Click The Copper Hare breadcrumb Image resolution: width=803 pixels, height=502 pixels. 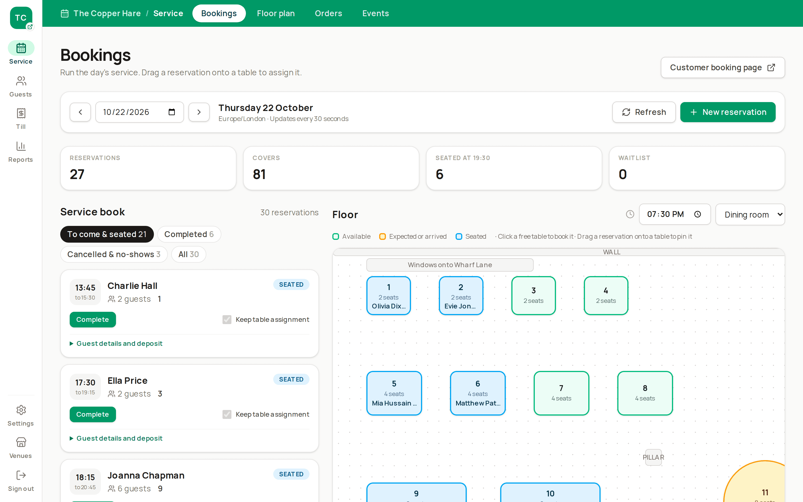[107, 13]
